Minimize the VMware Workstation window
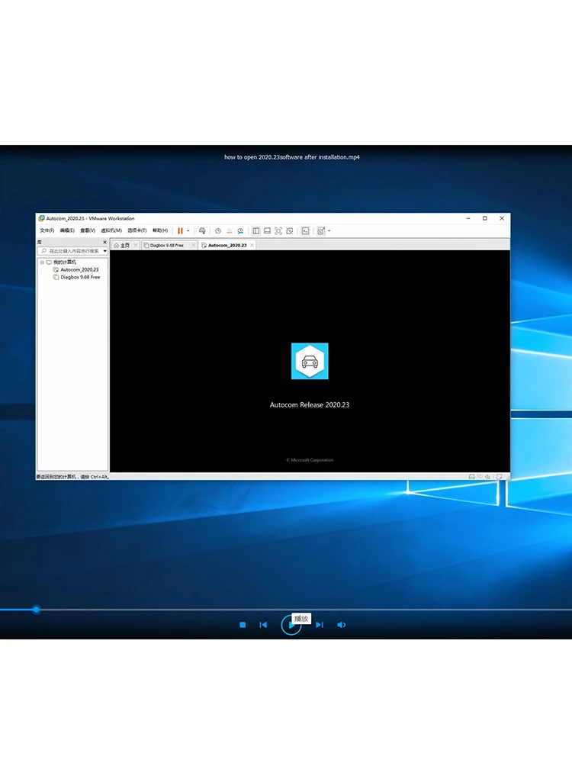572x763 pixels. [x=468, y=218]
